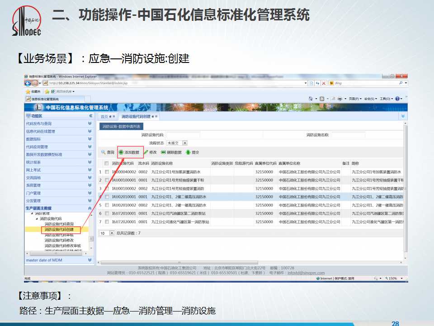434x326 pixels.
Task: Click the 删除数据 delete data button
Action: tap(171, 152)
